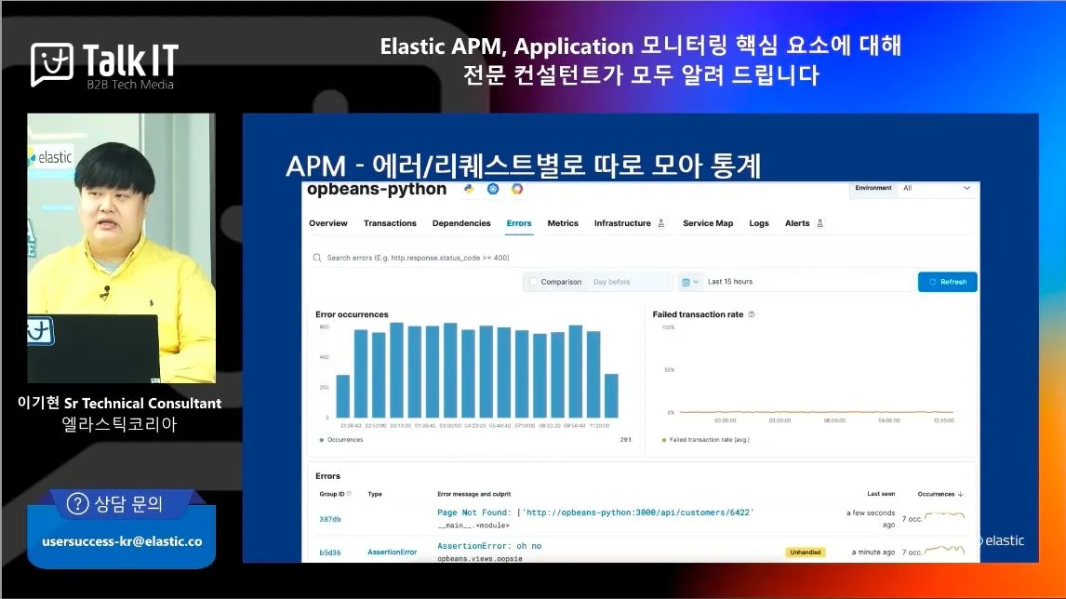Viewport: 1066px width, 599px height.
Task: Click the Google Cloud icon beside opbeans-python
Action: [517, 189]
